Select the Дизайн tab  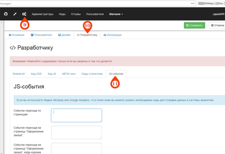(64, 35)
